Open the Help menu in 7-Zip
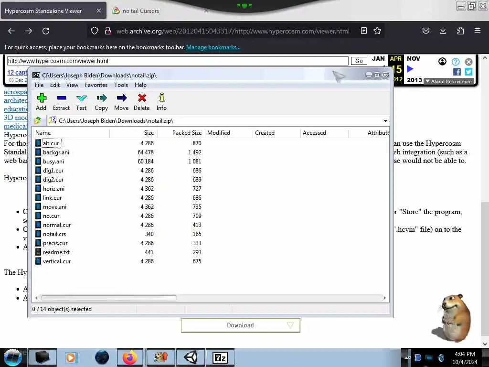 (141, 85)
